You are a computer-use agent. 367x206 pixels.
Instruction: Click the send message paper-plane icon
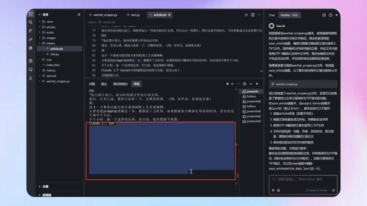coord(333,190)
